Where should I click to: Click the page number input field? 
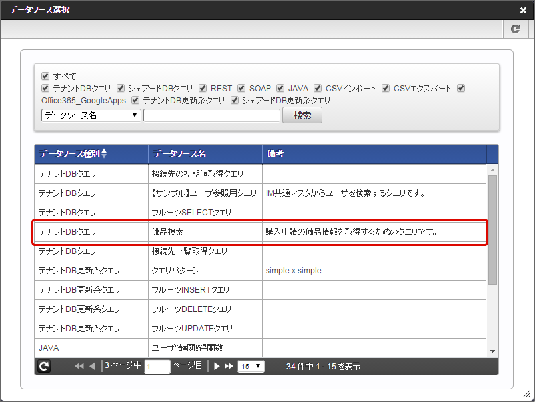(157, 367)
